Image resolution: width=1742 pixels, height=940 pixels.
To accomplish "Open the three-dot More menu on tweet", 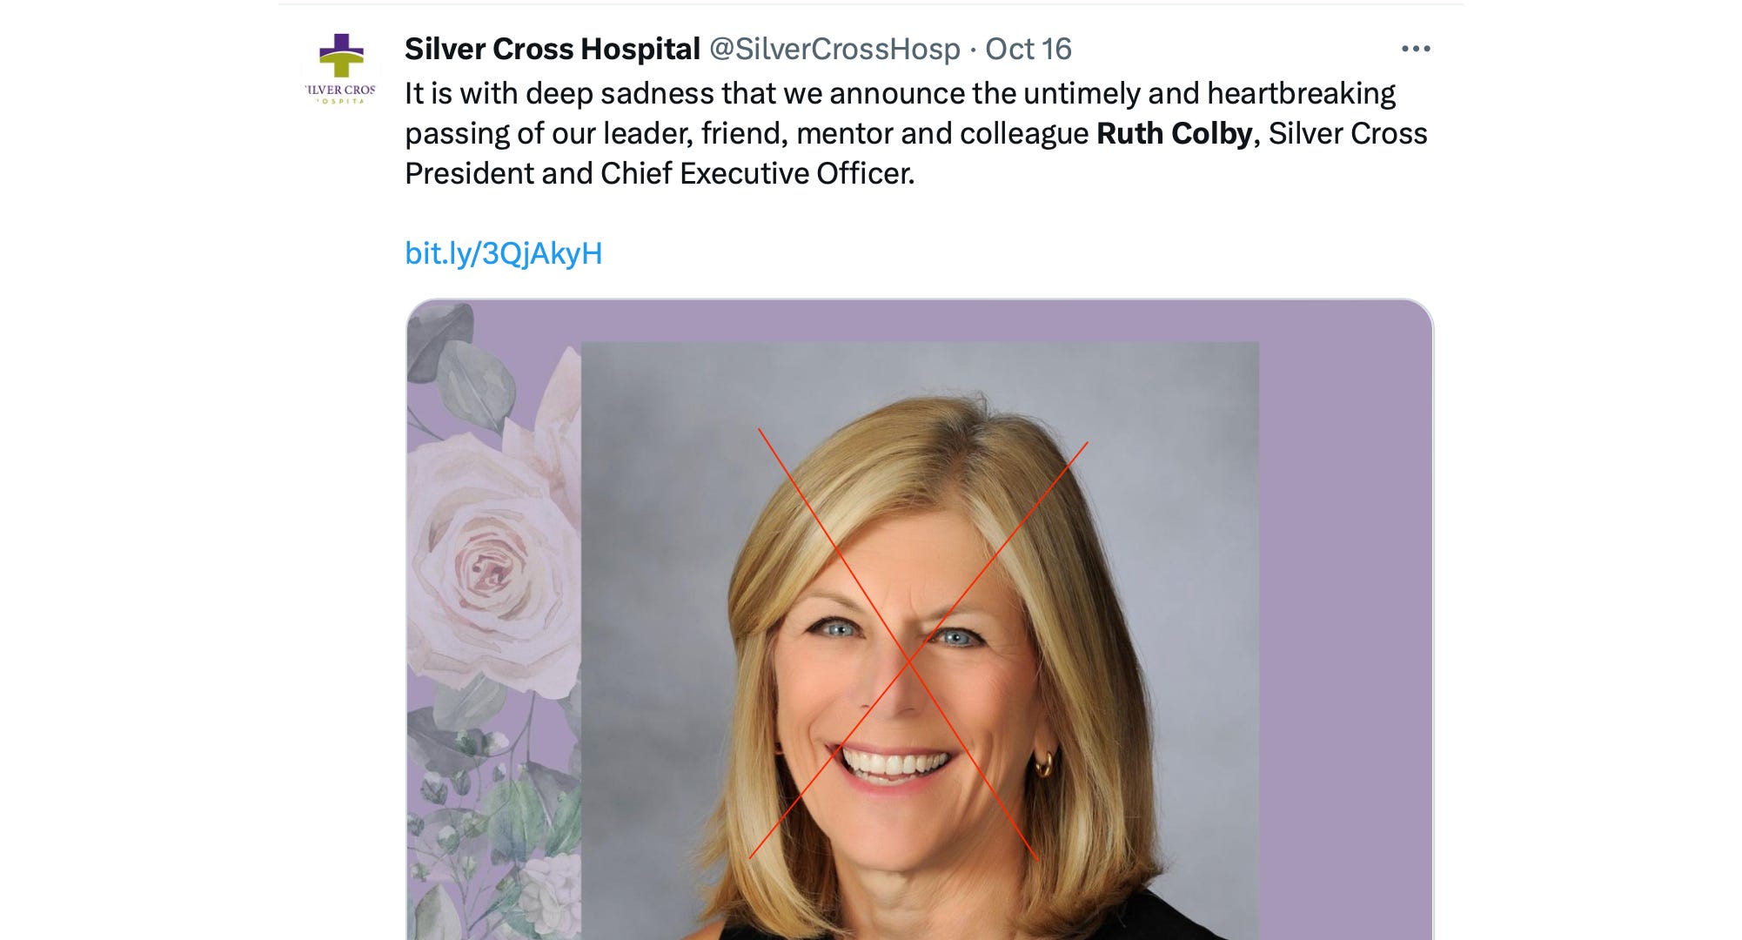I will tap(1416, 49).
